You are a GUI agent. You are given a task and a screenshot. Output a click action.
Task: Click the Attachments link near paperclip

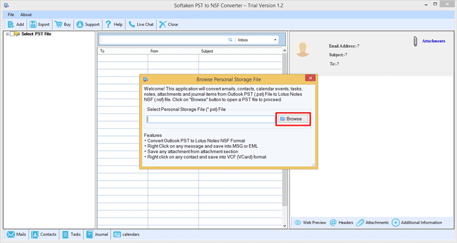(433, 41)
